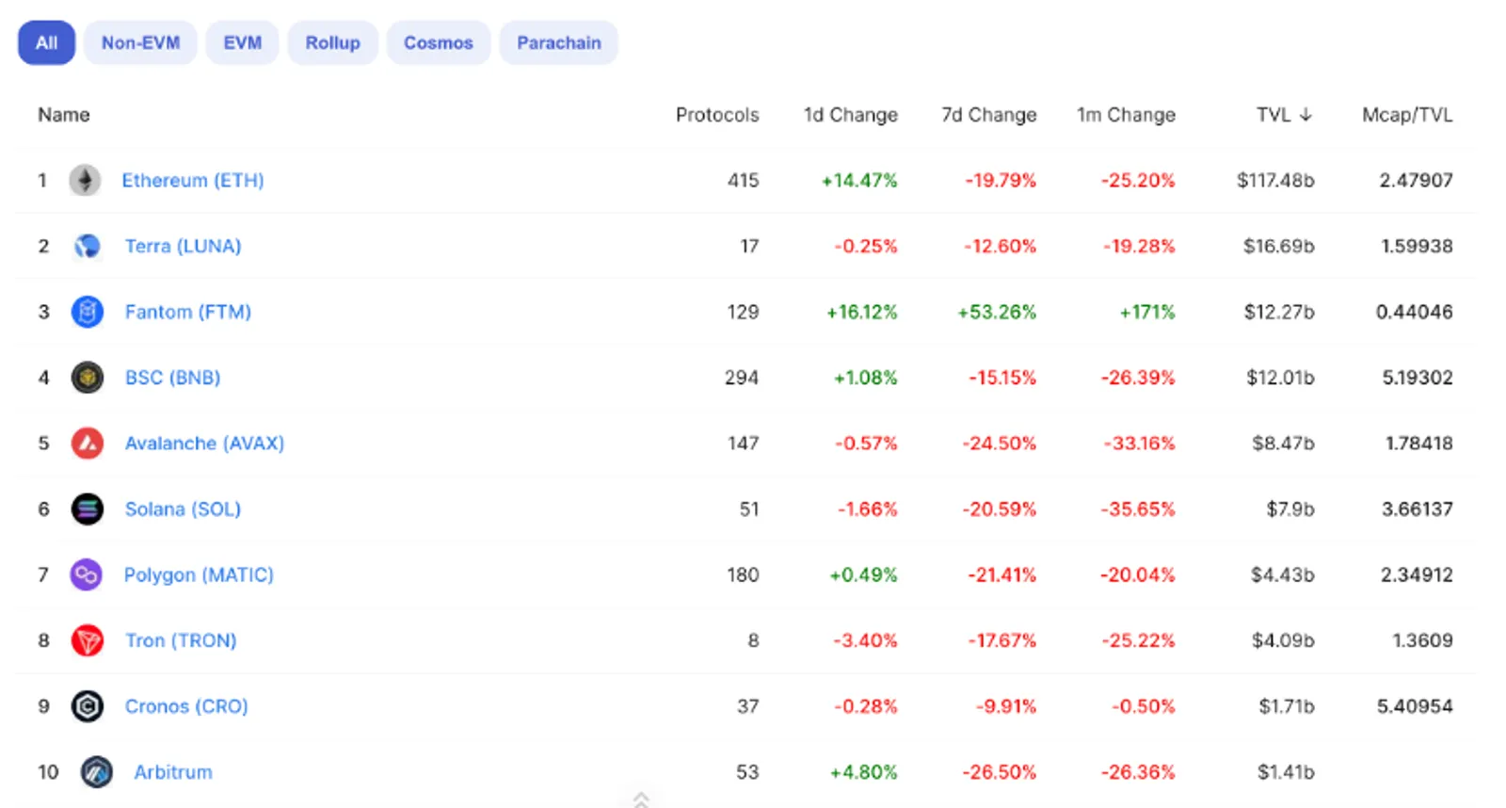Viewport: 1506px width, 808px height.
Task: Click the Ethereum diamond logo icon
Action: (85, 180)
